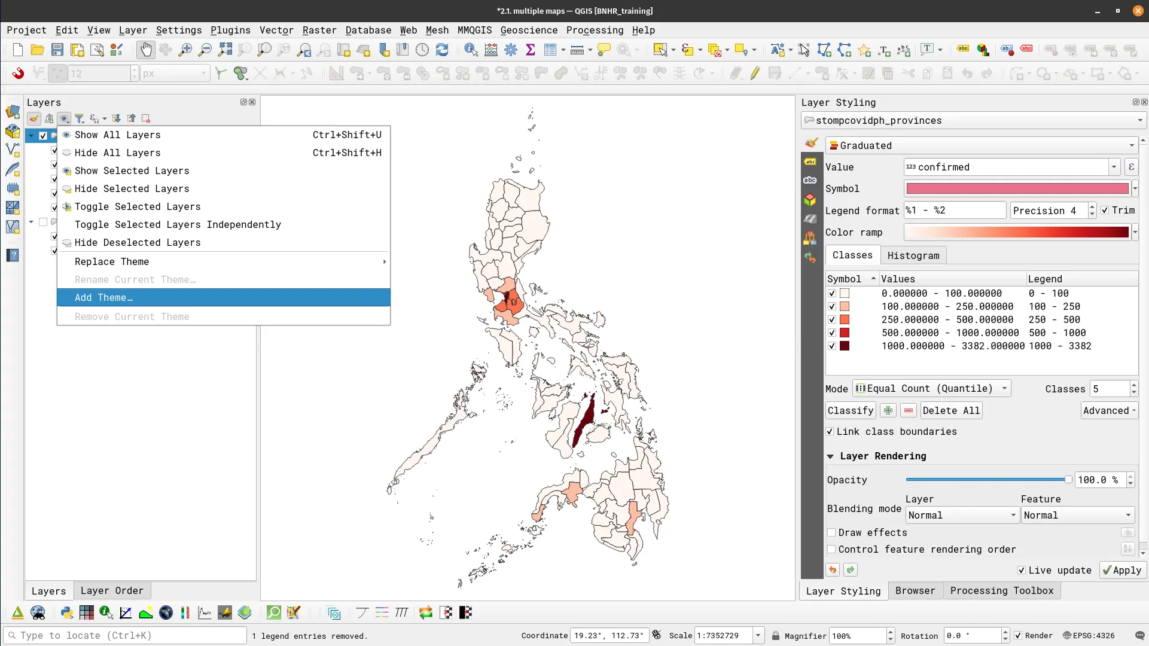The width and height of the screenshot is (1149, 646).
Task: Open the 3D View panel icon in Layer Styling
Action: tap(810, 199)
